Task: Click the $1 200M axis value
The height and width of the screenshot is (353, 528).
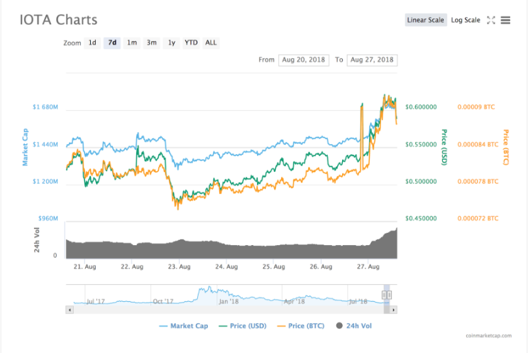Action: [x=45, y=182]
